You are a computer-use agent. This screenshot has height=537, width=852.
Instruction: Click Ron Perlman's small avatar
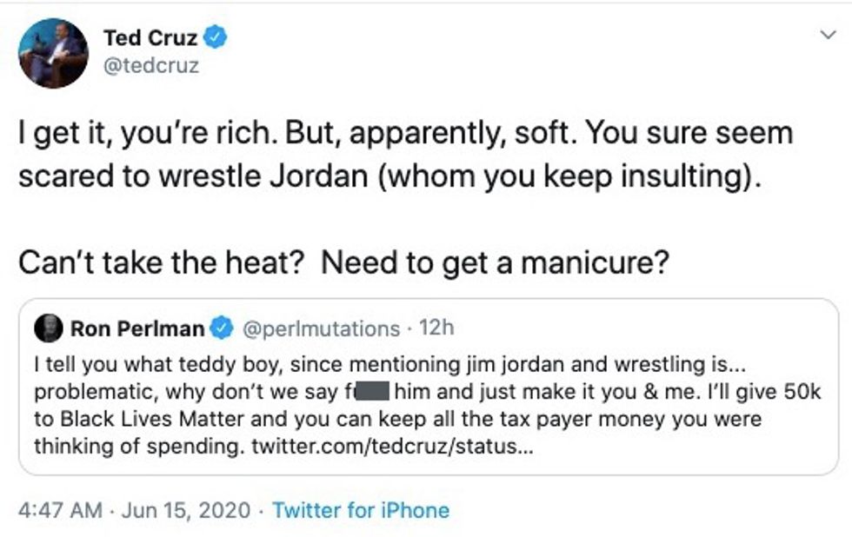click(49, 328)
